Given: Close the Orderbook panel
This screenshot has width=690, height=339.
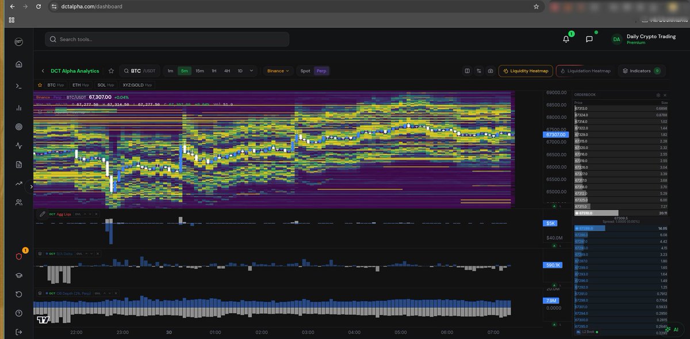Looking at the screenshot, I should pyautogui.click(x=665, y=95).
